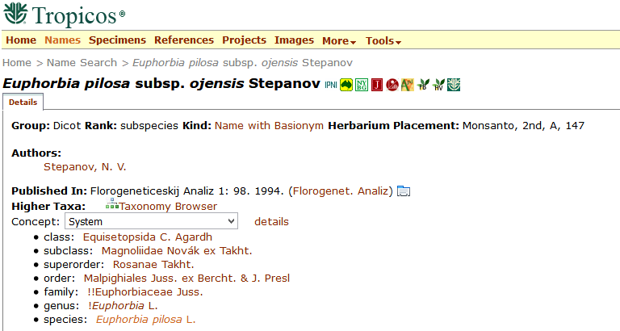620x331 pixels.
Task: Click the HV leaf icon
Action: tap(438, 85)
